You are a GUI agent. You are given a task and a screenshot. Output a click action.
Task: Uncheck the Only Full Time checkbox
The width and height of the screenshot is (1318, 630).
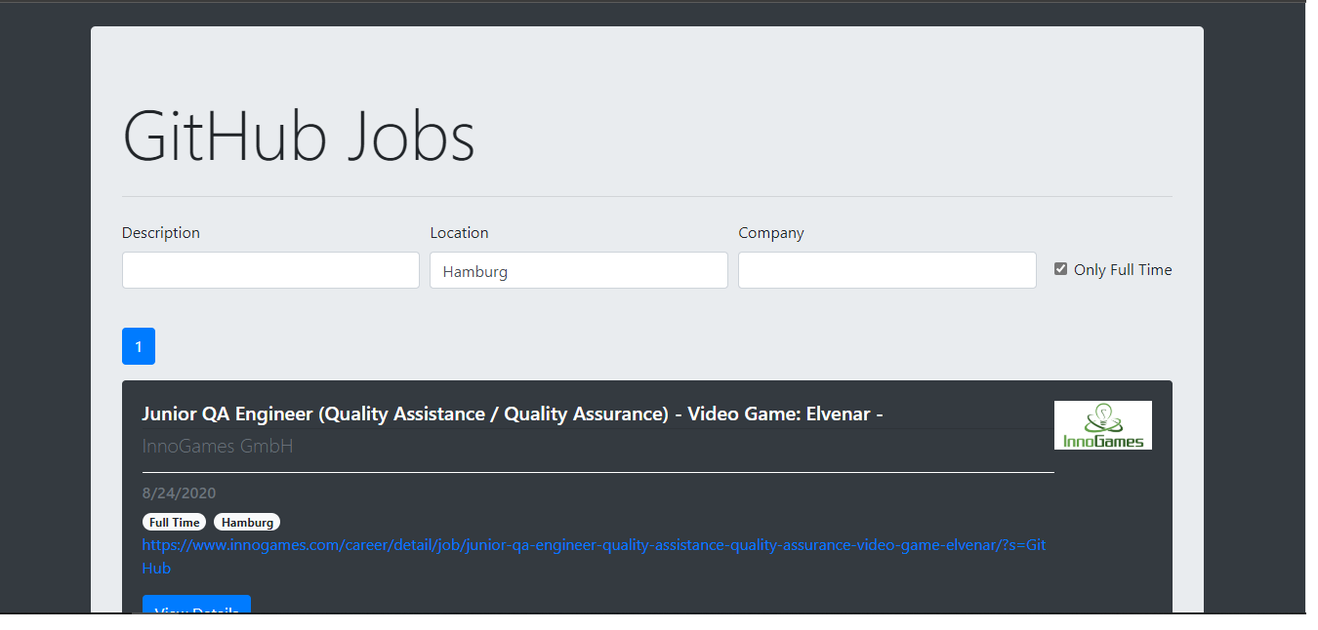tap(1060, 269)
